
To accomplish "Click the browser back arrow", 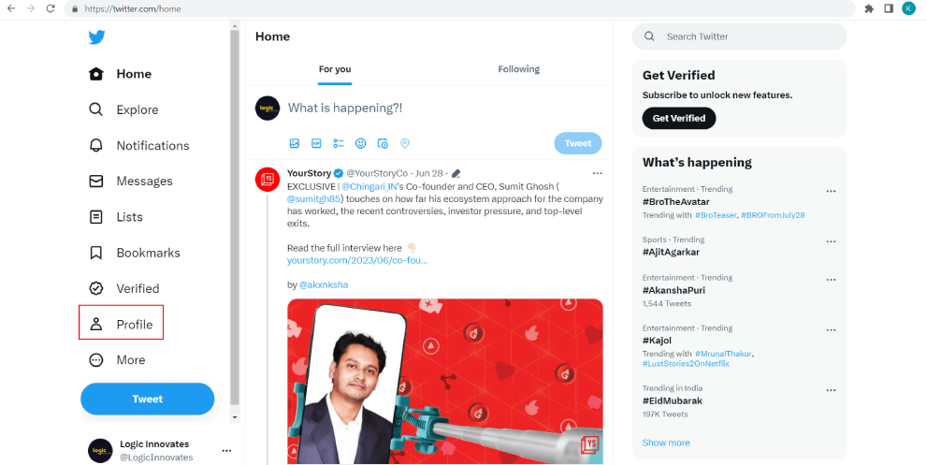I will [11, 8].
